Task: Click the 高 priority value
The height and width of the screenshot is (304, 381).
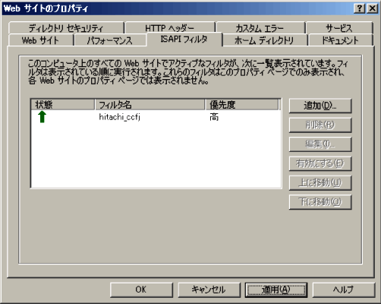Action: (214, 117)
